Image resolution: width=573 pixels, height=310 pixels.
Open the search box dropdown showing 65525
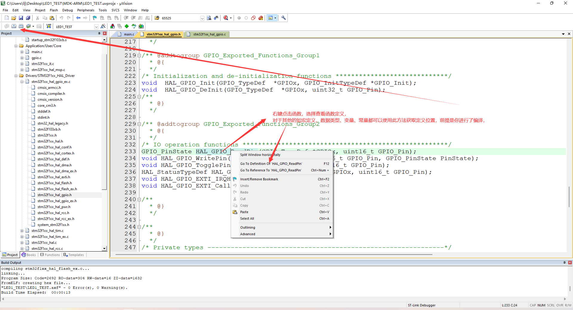point(202,18)
